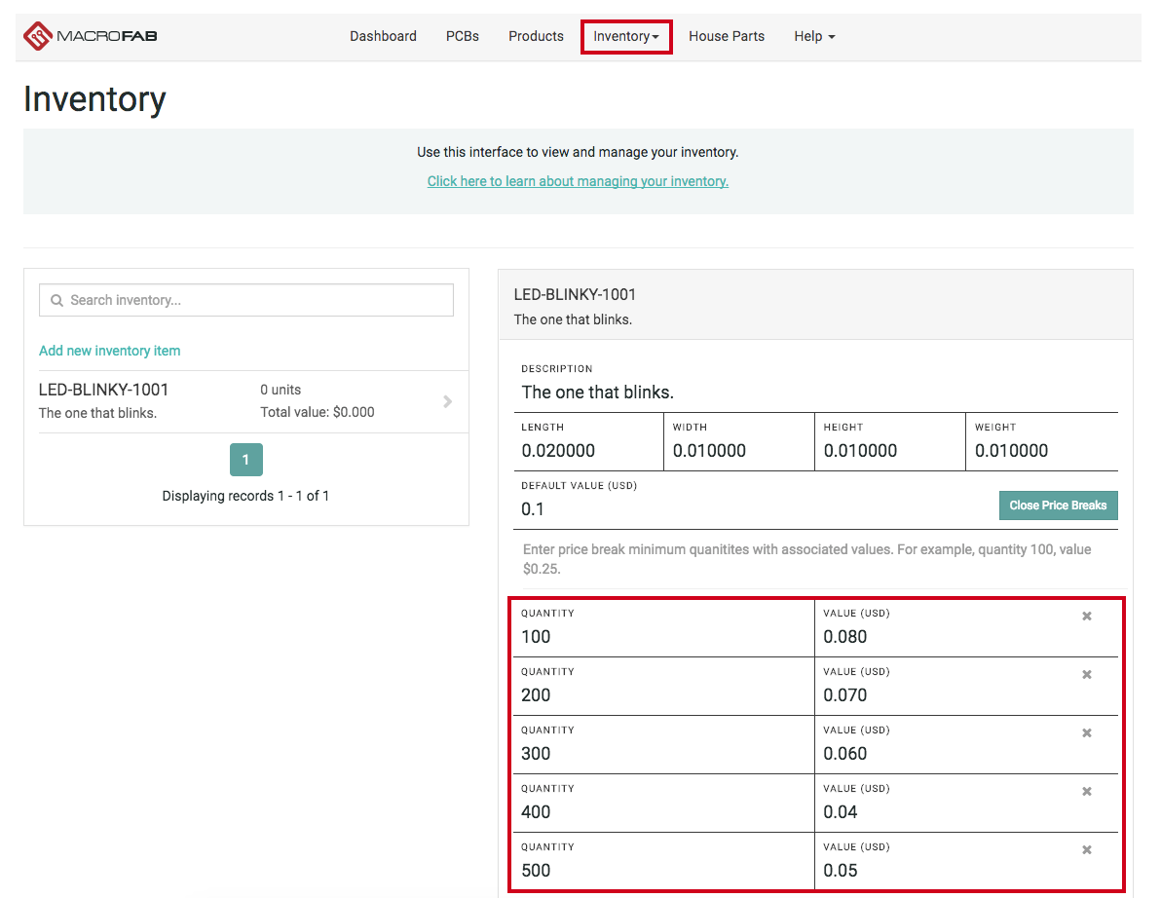Click the MacroFab logo
1161x898 pixels.
(91, 37)
